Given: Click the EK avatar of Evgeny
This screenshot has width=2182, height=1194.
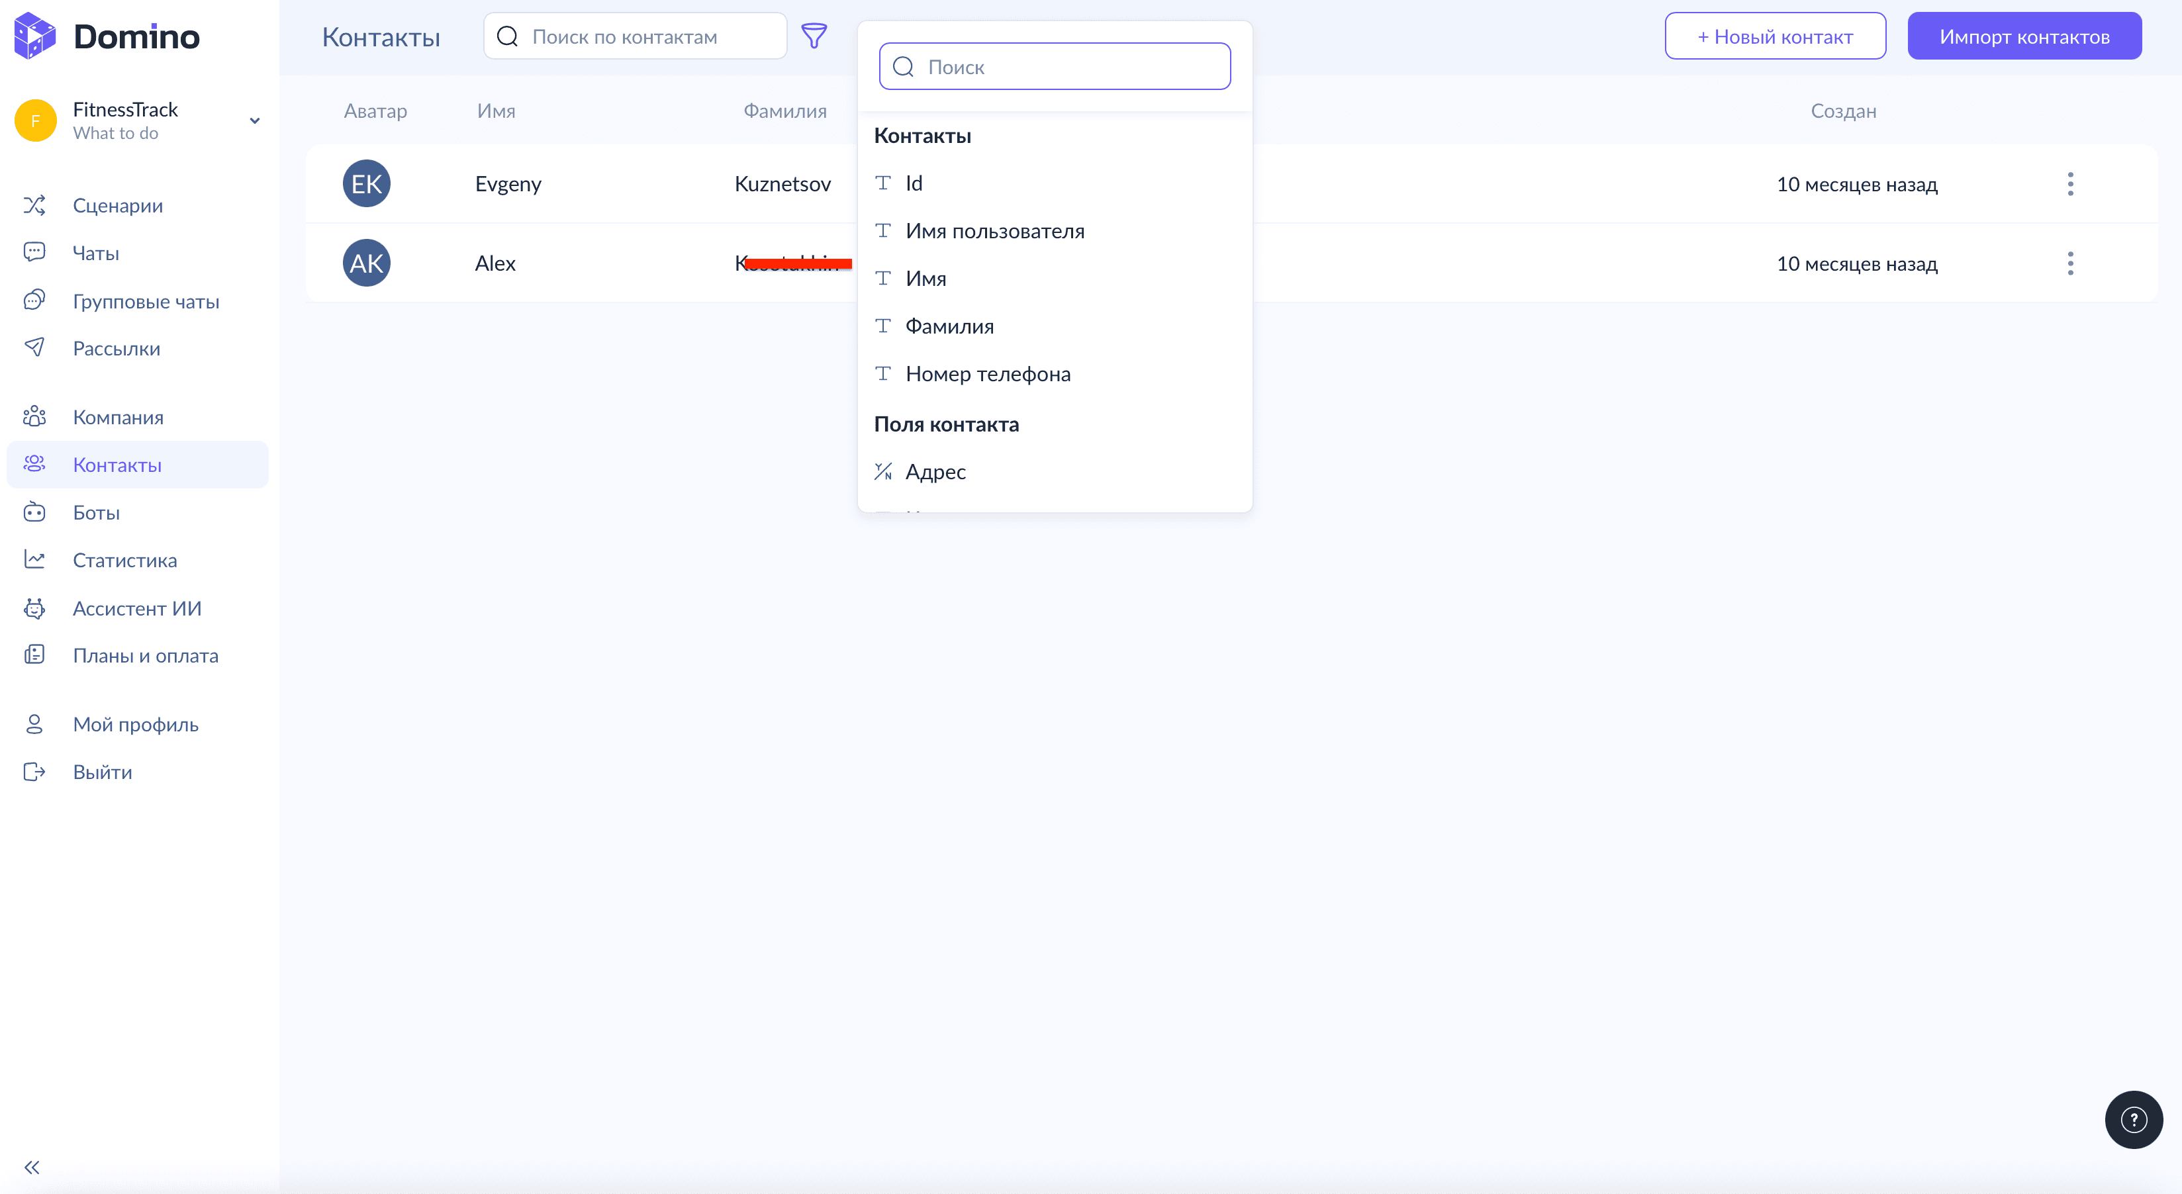Looking at the screenshot, I should [x=366, y=184].
